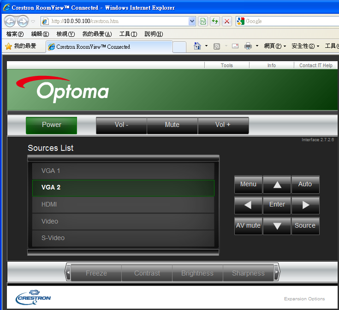339x310 pixels.
Task: Click the Source button on keypad
Action: 305,226
